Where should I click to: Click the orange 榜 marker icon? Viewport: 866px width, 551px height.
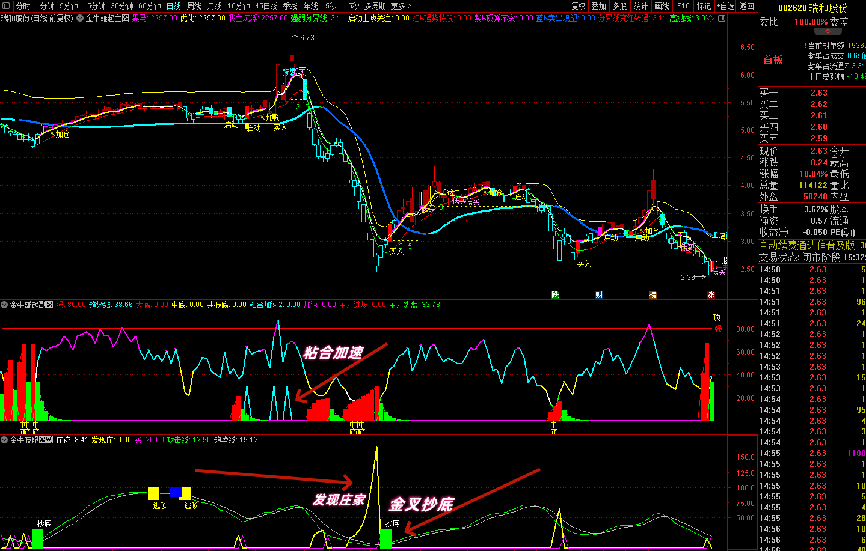click(653, 294)
